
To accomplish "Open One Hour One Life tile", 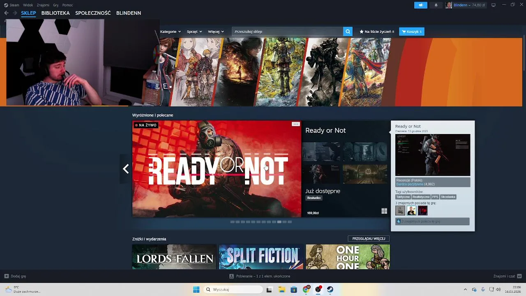I will (x=348, y=257).
